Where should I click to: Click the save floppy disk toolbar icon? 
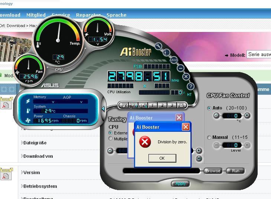point(181,105)
